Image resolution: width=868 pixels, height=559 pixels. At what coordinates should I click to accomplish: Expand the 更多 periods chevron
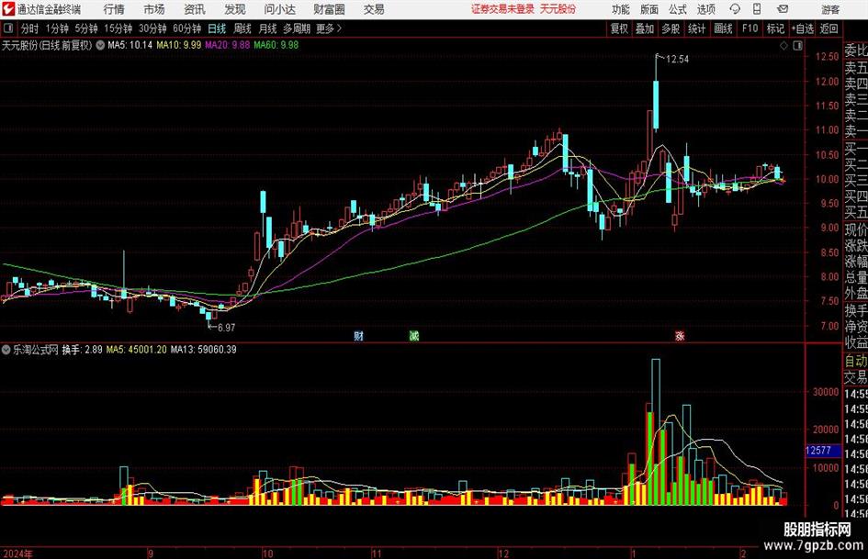[x=339, y=28]
